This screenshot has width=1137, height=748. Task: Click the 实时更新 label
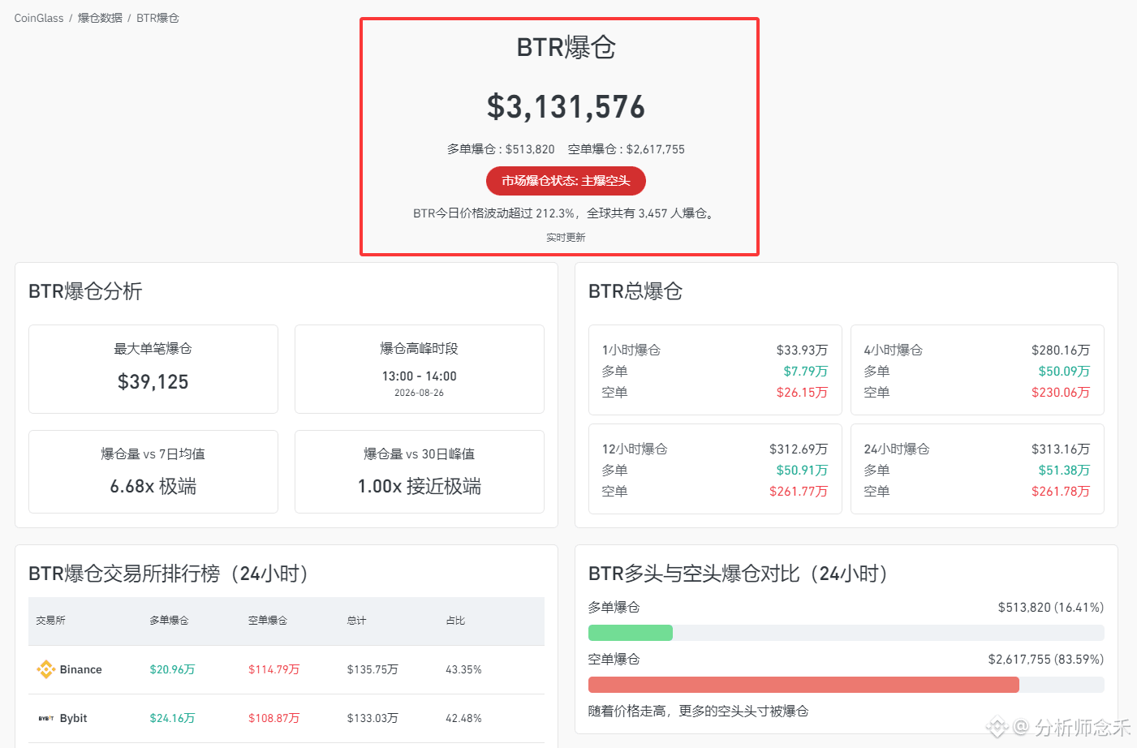566,238
